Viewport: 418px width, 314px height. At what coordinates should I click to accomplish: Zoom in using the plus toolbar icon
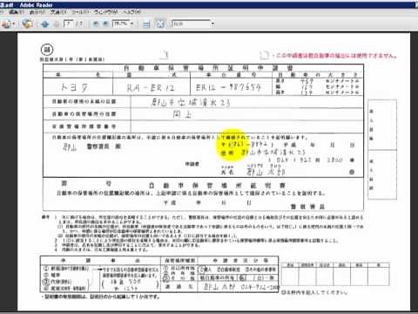pos(105,24)
